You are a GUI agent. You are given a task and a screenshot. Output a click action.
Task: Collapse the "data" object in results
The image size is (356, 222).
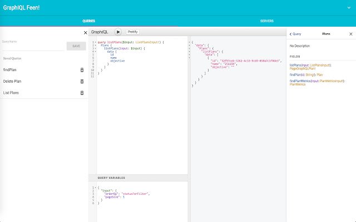tap(189, 46)
